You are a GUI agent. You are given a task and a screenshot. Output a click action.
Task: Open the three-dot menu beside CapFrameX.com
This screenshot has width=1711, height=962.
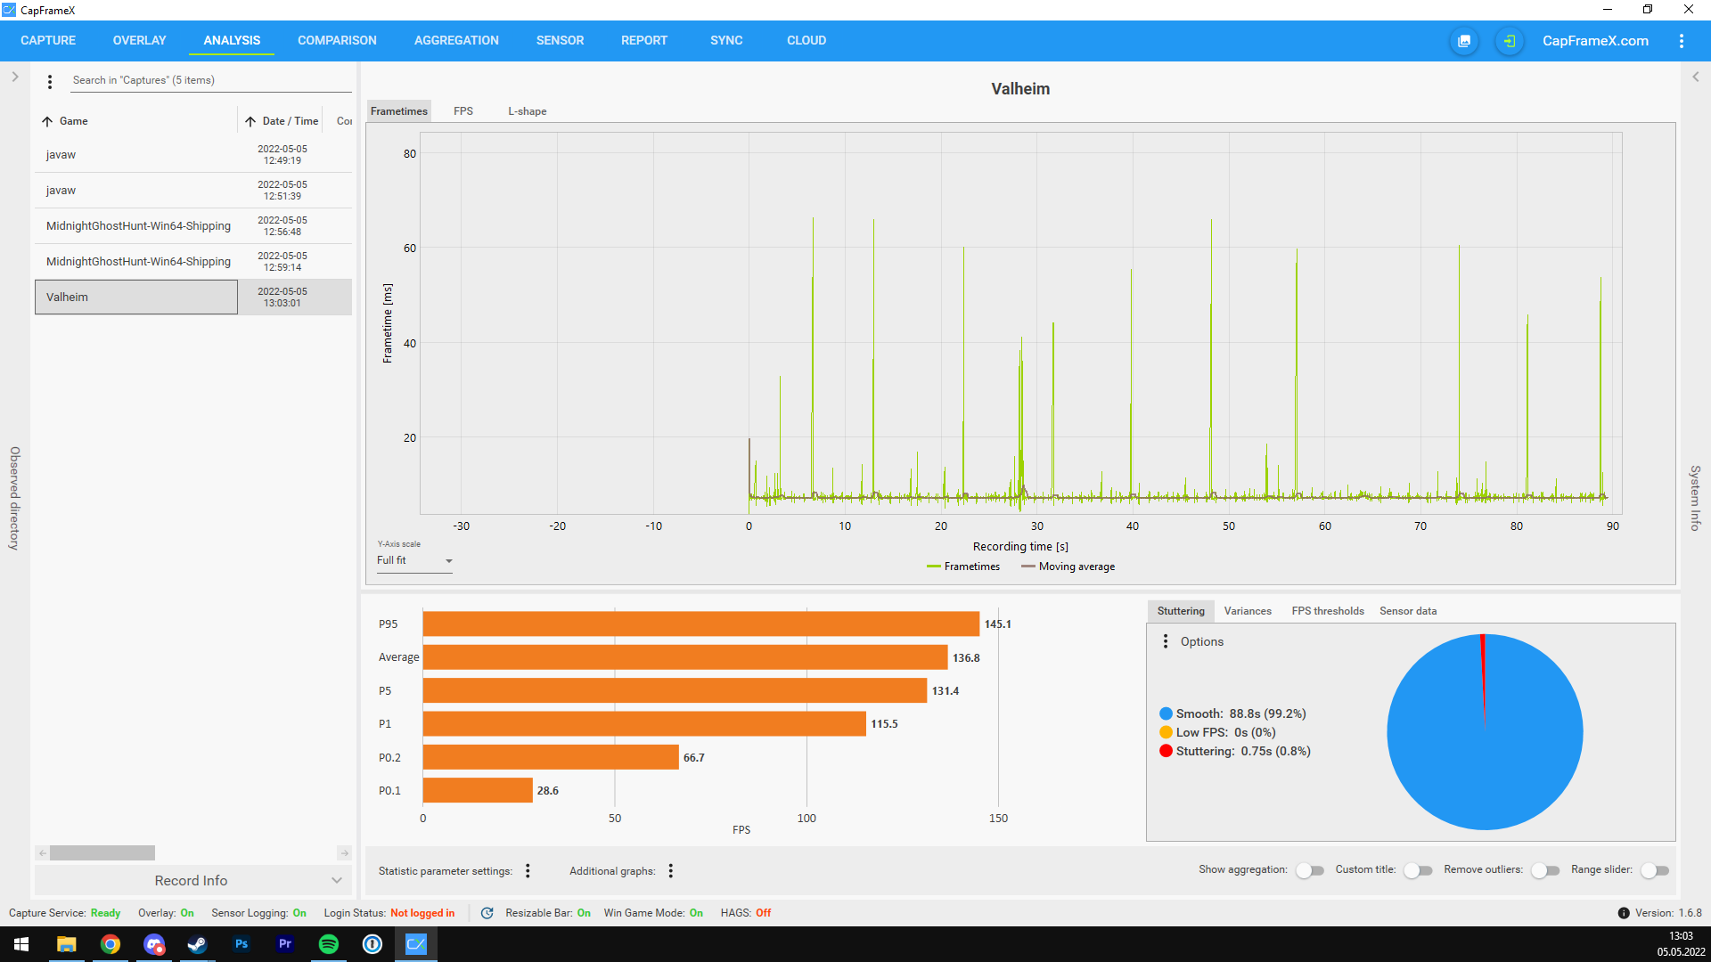1681,41
